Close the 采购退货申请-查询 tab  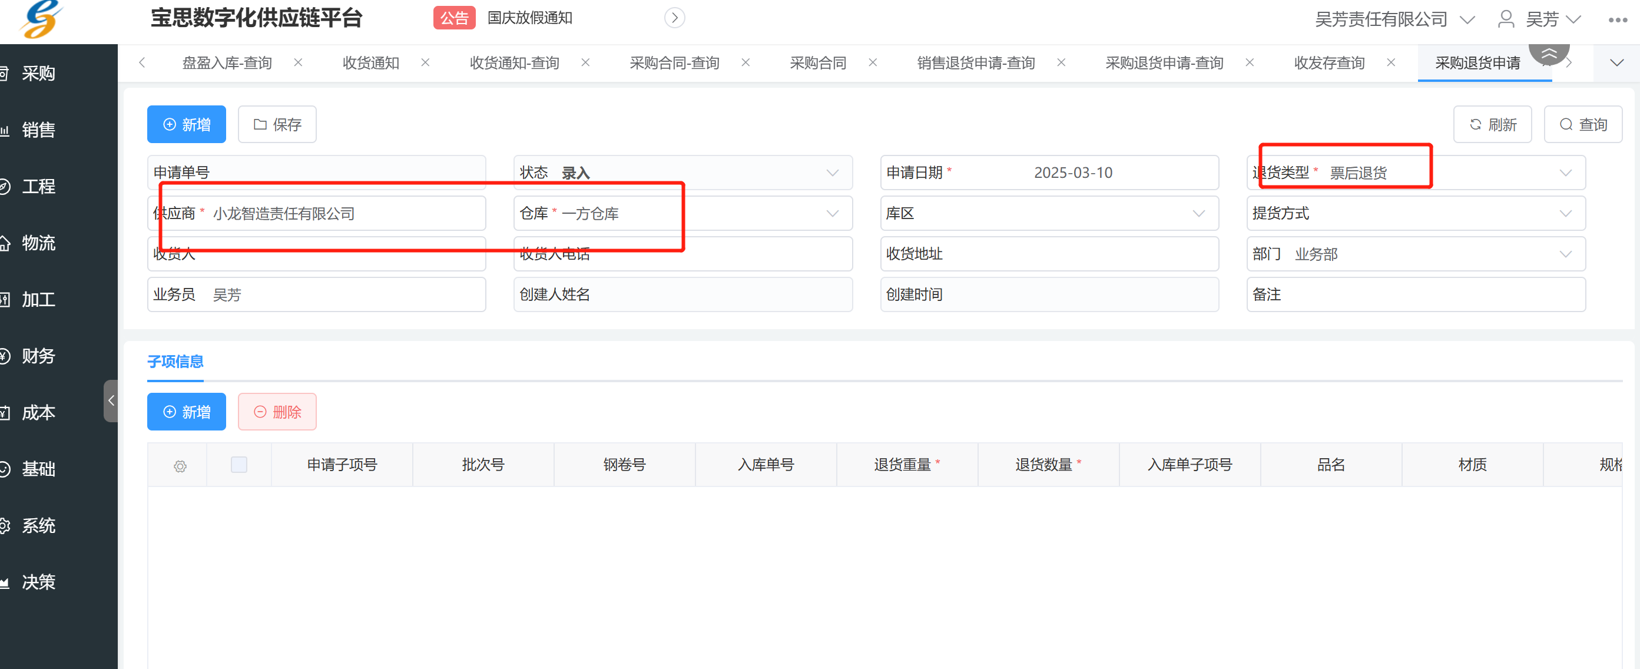pyautogui.click(x=1250, y=62)
